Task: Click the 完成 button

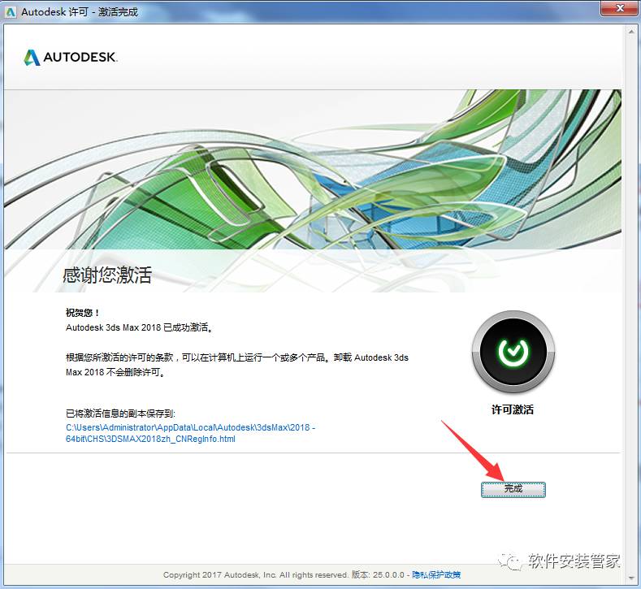Action: pyautogui.click(x=513, y=489)
